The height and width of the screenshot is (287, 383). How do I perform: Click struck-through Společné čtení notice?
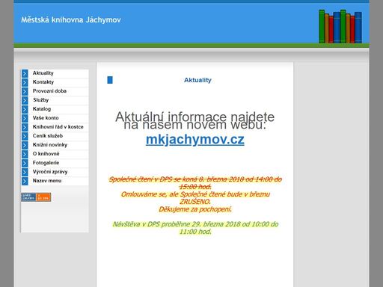[195, 183]
